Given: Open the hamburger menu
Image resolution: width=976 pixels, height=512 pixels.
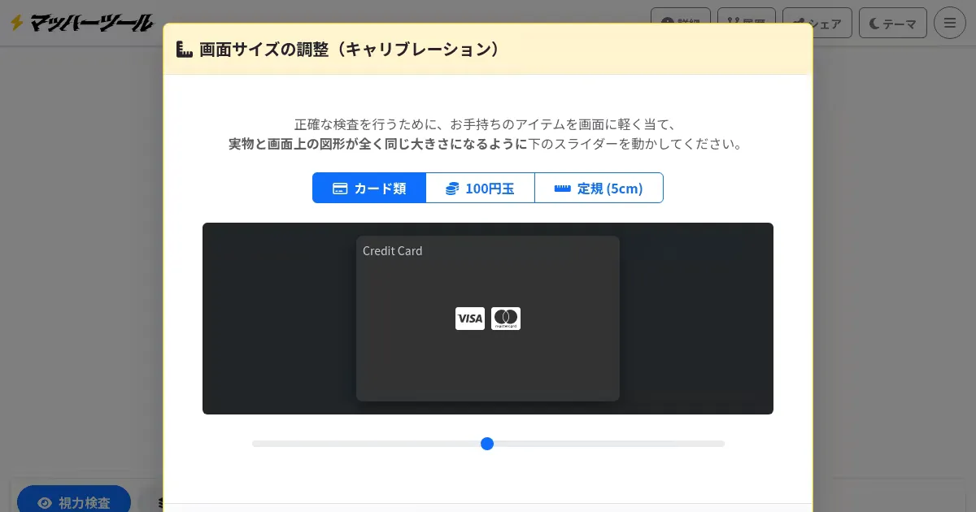Looking at the screenshot, I should [x=949, y=23].
